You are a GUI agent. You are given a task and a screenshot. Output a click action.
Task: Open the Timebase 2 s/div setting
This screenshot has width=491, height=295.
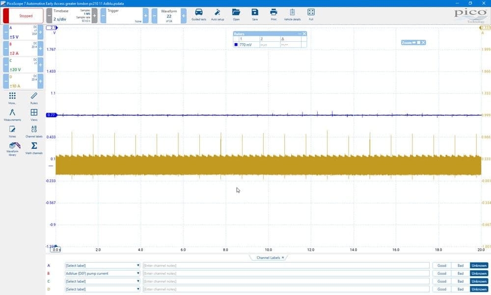[72, 16]
